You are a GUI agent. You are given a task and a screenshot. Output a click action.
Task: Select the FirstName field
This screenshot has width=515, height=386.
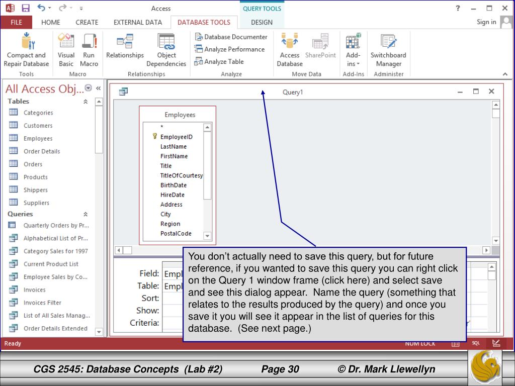point(174,156)
